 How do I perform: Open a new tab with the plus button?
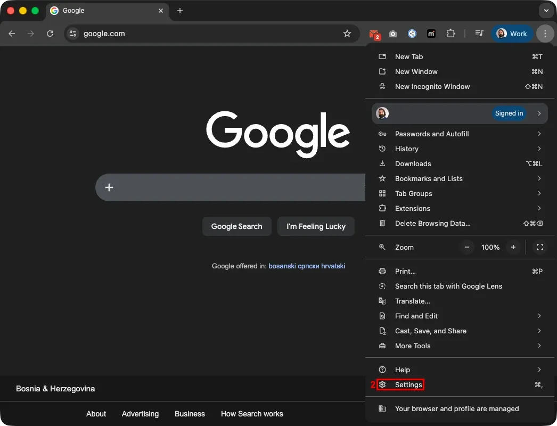(x=180, y=11)
